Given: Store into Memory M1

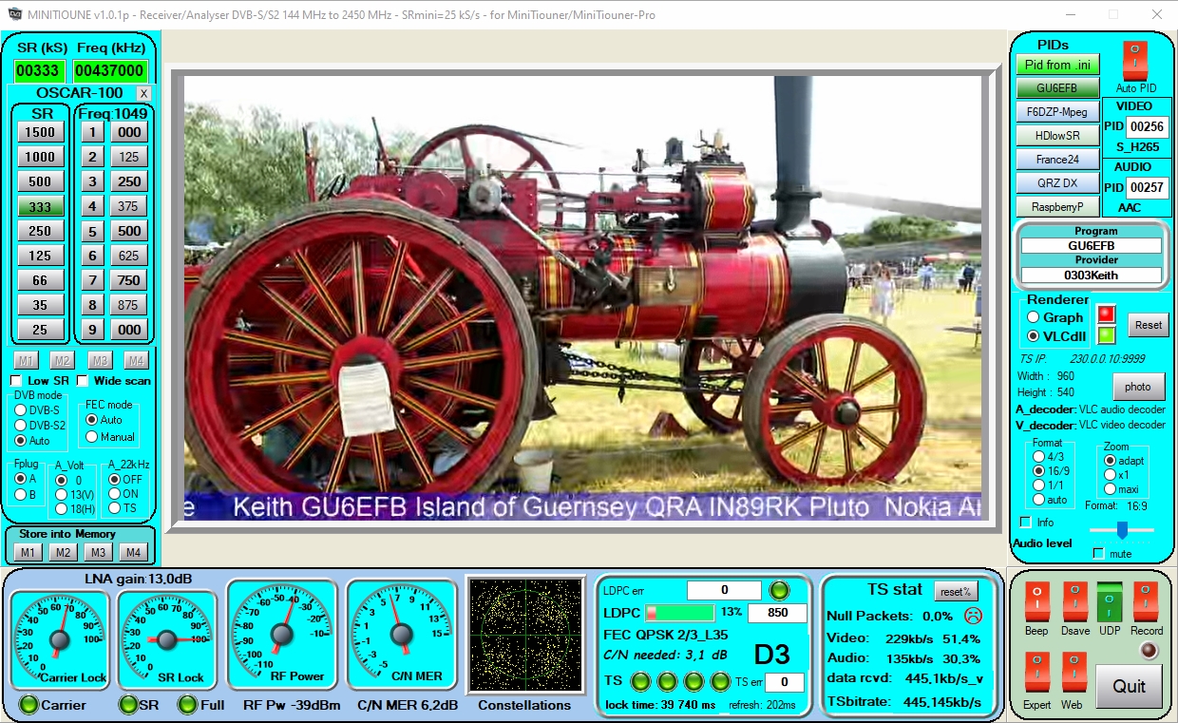Looking at the screenshot, I should 27,553.
